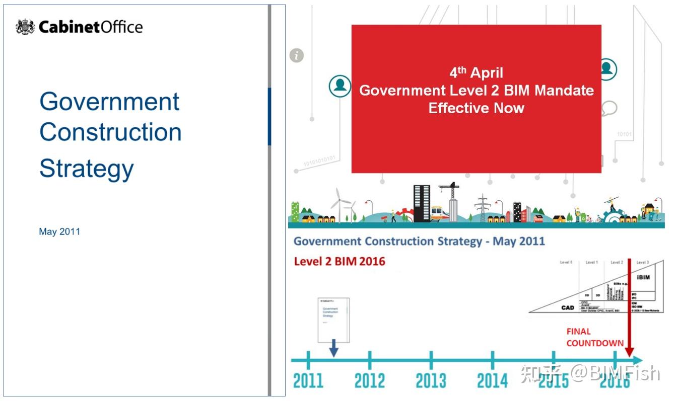The height and width of the screenshot is (401, 678).
Task: Click the speech bubble icon below the avatar
Action: (x=609, y=107)
